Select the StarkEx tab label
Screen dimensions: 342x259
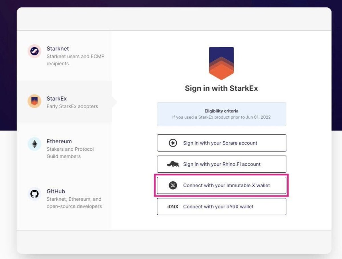tap(57, 99)
